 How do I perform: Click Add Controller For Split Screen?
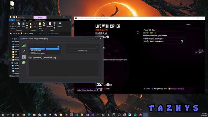[x=155, y=35]
